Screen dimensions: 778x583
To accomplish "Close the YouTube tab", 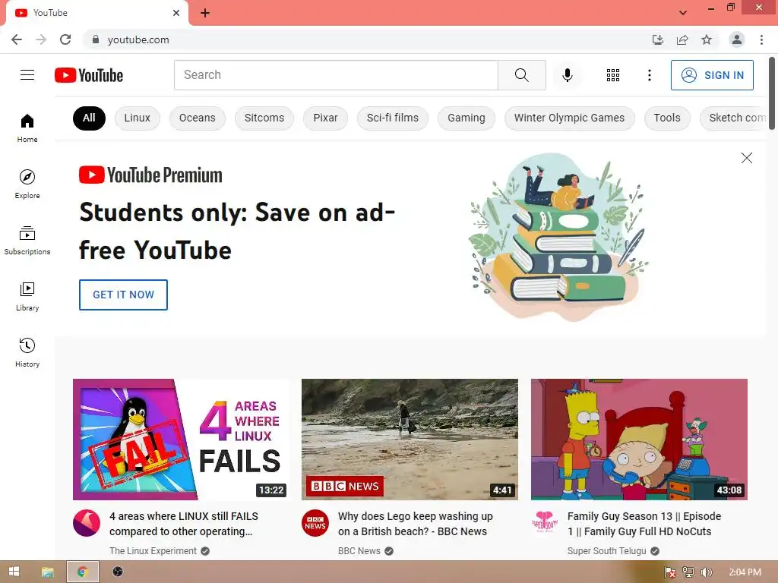I will 176,13.
